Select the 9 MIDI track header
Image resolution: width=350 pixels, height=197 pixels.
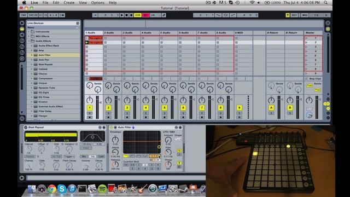243,33
